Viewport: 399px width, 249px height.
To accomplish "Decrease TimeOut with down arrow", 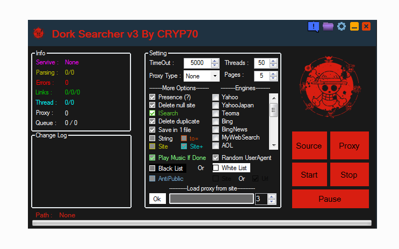I will (x=215, y=65).
